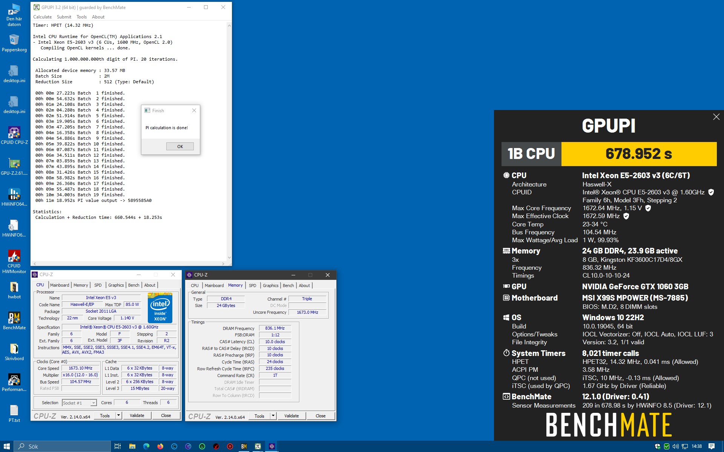The height and width of the screenshot is (452, 724).
Task: Switch to Mainboard tab in CPU-tab CPU-Z window
Action: coord(60,285)
